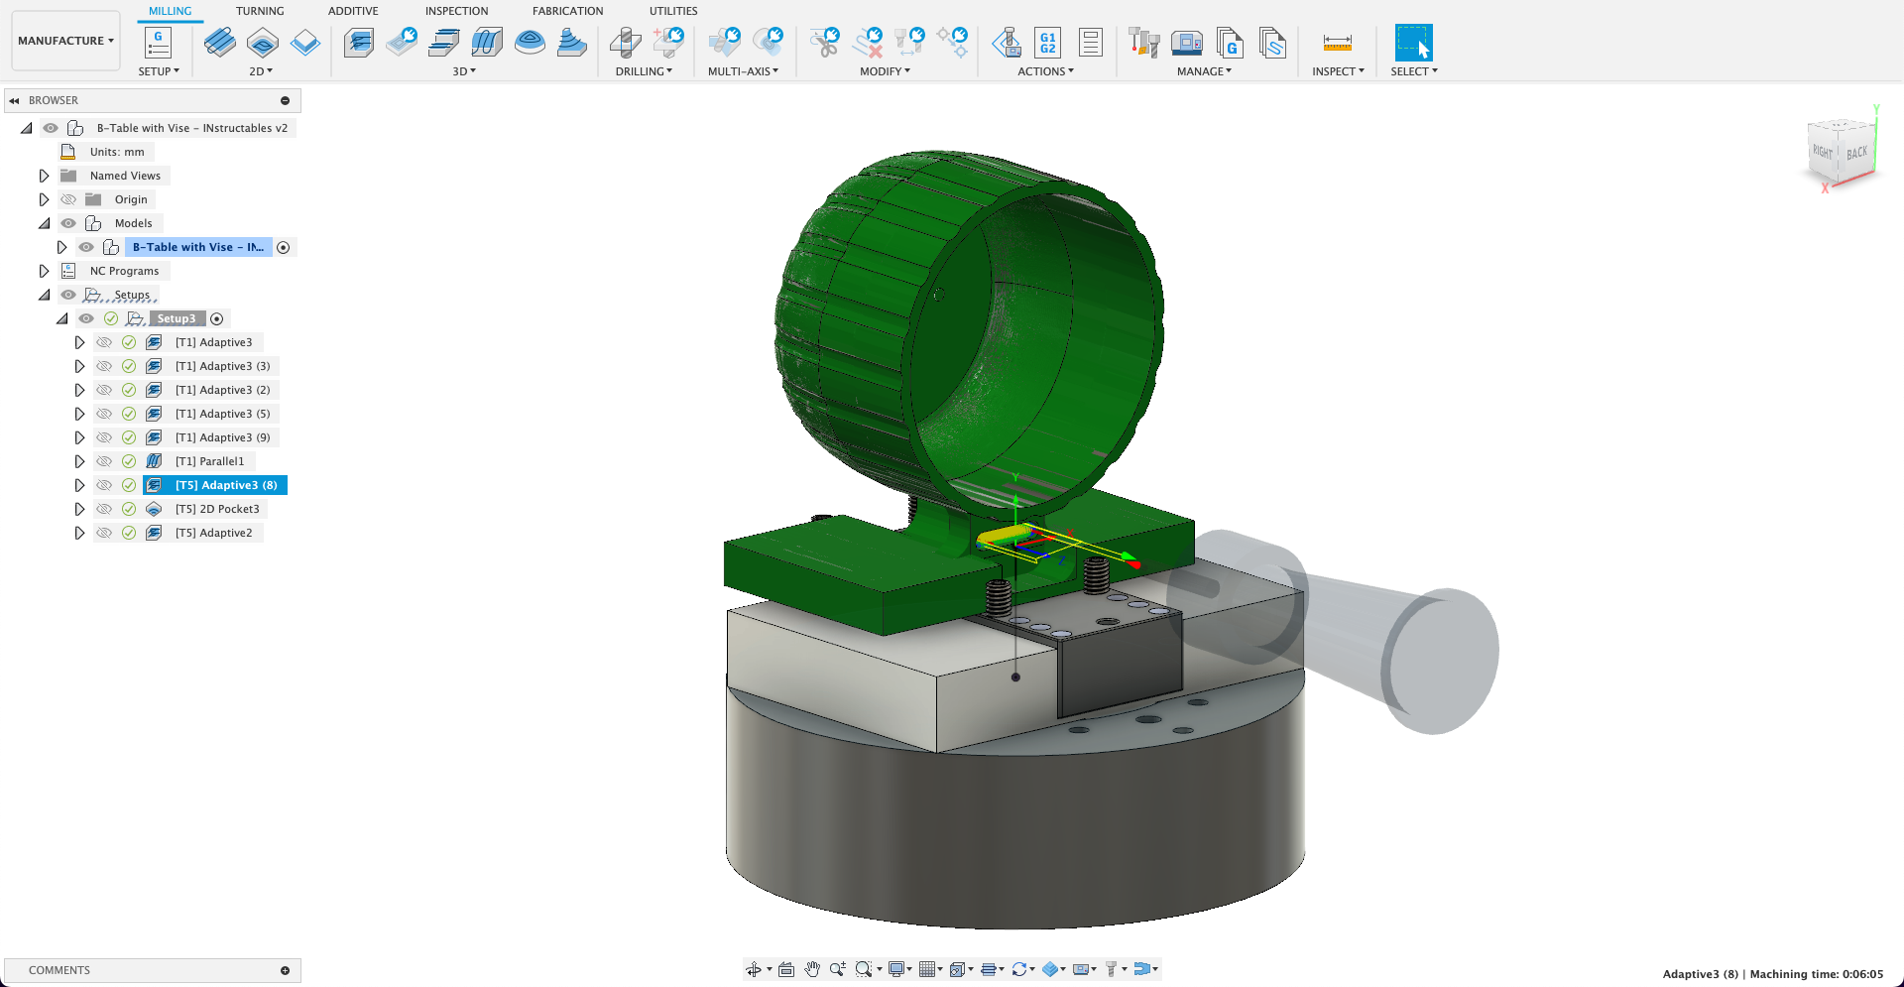The width and height of the screenshot is (1904, 987).
Task: Select the 3D Contour toolpath icon
Action: (x=572, y=43)
